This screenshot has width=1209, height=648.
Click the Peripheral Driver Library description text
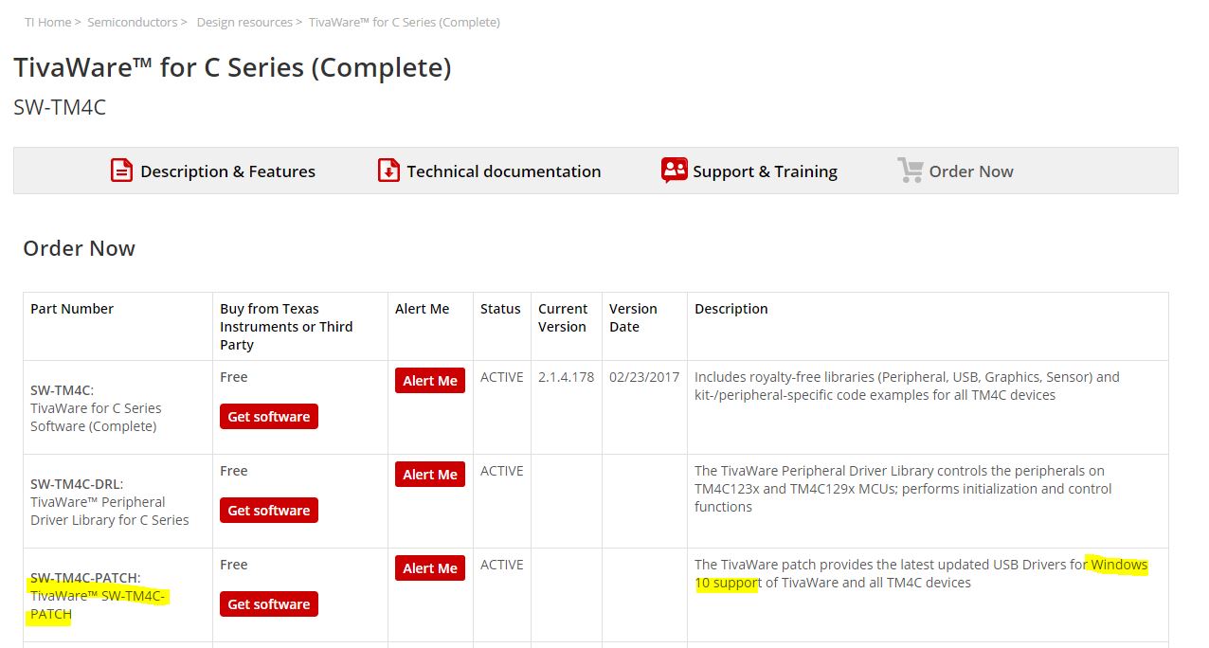[903, 489]
